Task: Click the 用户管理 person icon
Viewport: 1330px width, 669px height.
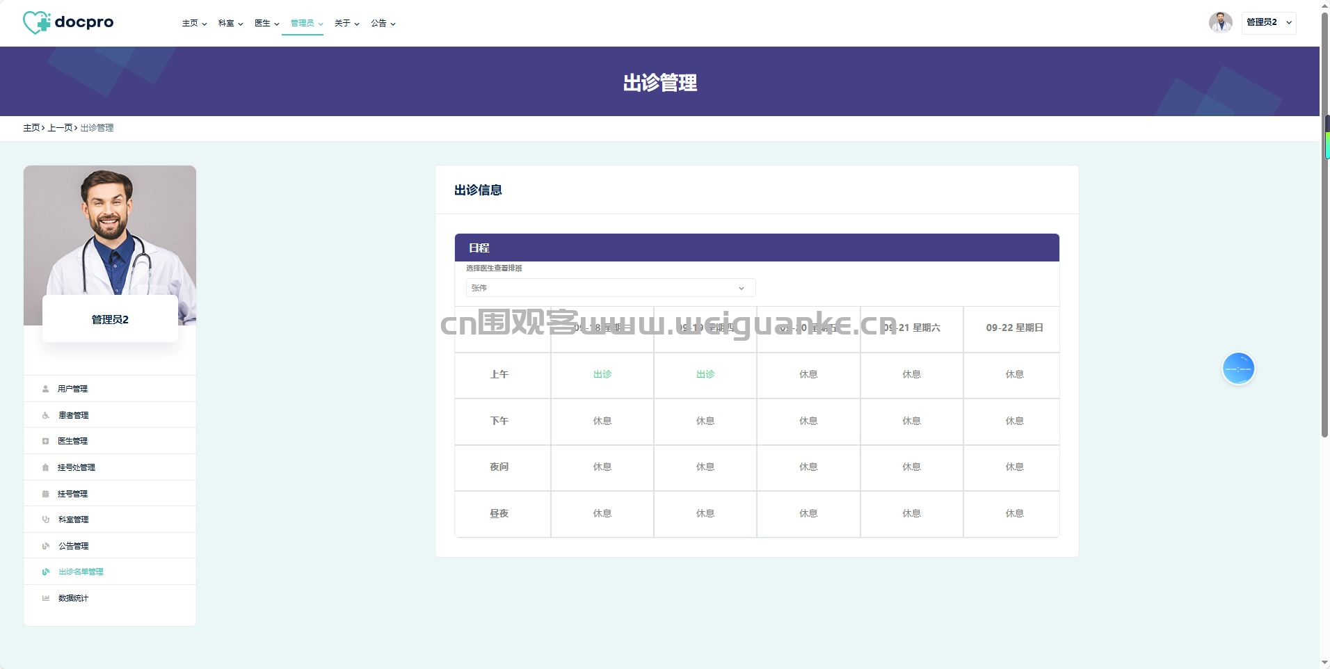Action: point(45,389)
